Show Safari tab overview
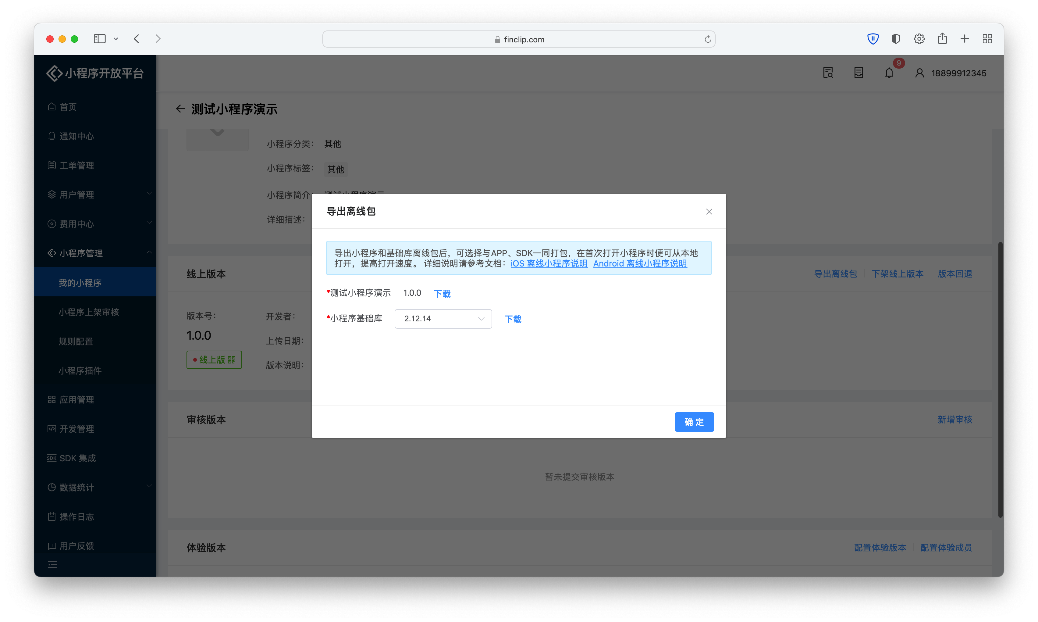Screen dimensions: 1038x622 coord(987,39)
